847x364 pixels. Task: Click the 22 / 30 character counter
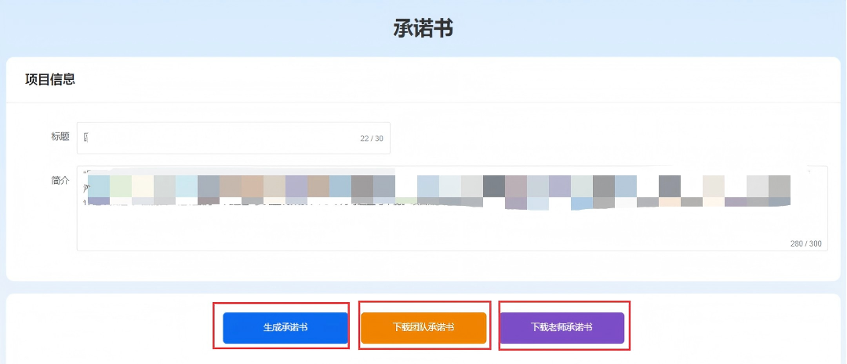[372, 139]
